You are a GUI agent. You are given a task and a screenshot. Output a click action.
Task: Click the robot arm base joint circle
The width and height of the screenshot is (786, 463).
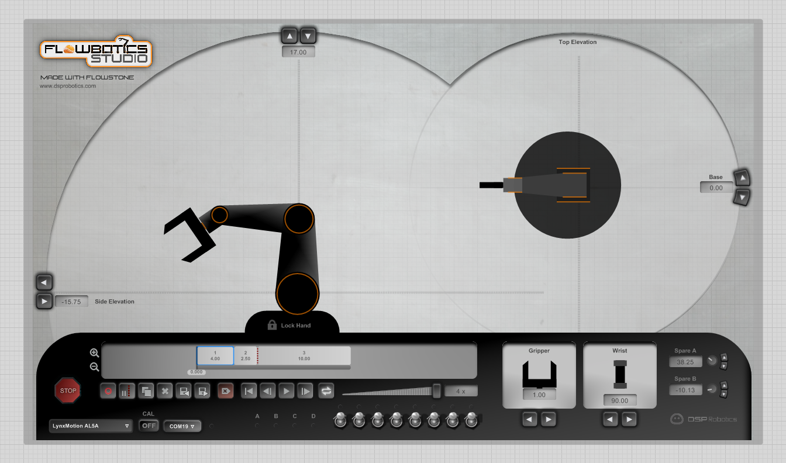coord(298,293)
